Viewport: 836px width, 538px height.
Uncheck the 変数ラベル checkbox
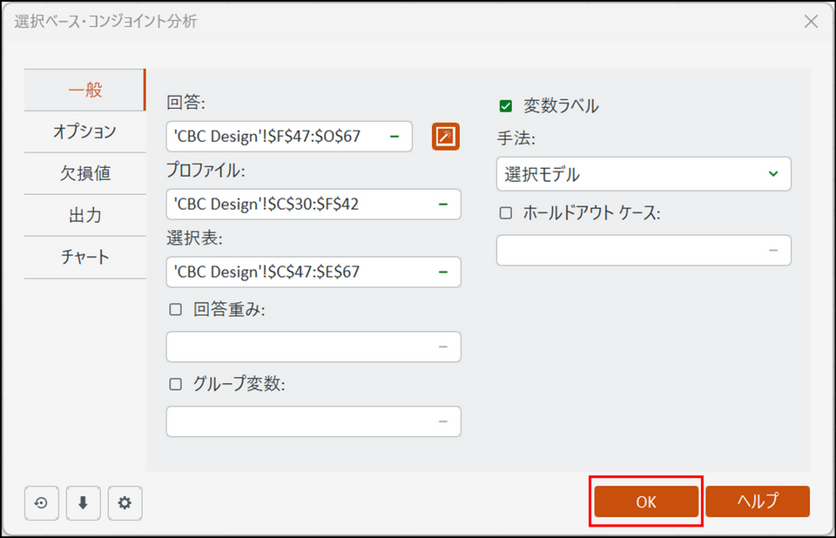tap(506, 106)
